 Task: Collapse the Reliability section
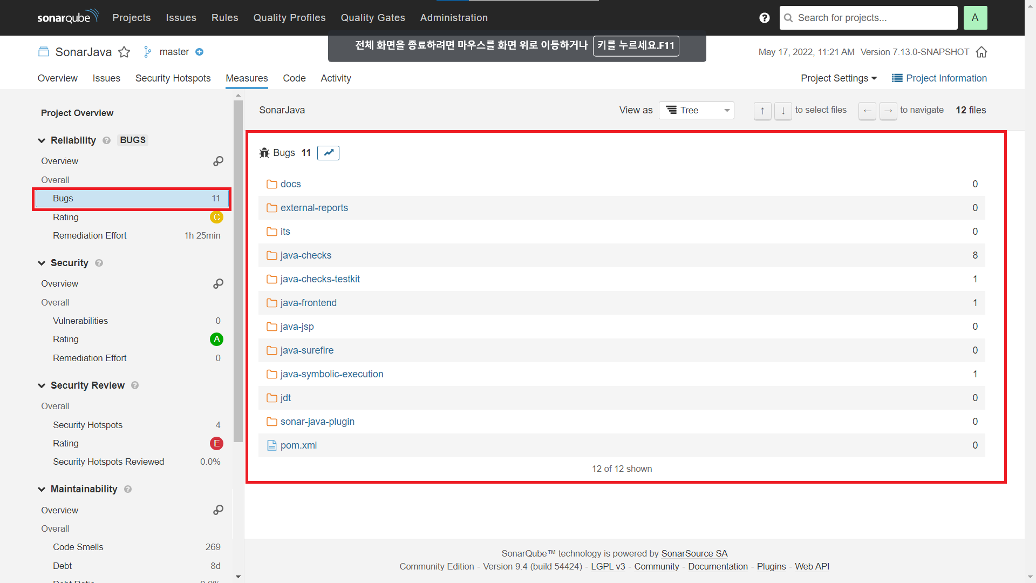[x=42, y=140]
